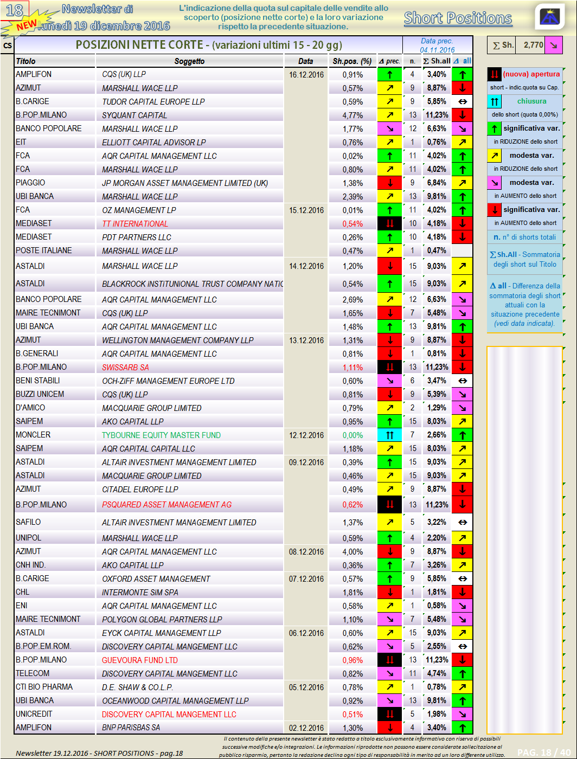Click 'WELLINGTON MANAGEMENT COMPANY LLP' cell

(178, 340)
